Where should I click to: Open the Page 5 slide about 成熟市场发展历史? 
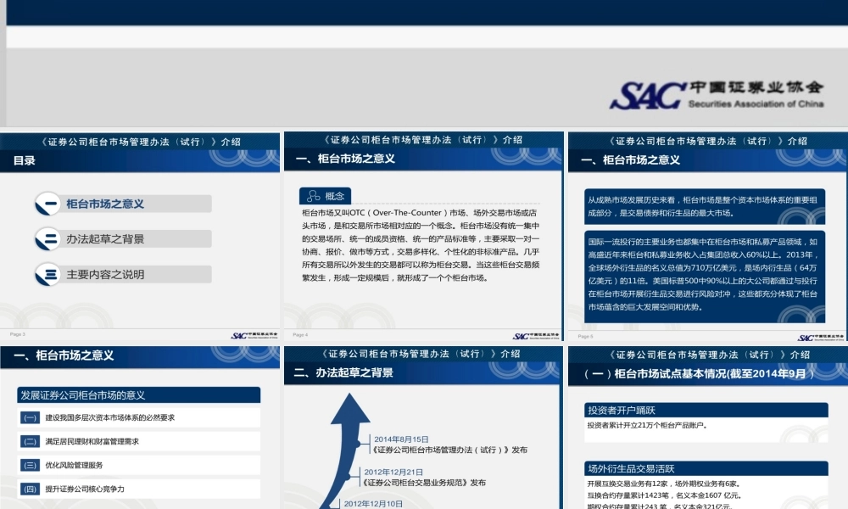pos(707,237)
